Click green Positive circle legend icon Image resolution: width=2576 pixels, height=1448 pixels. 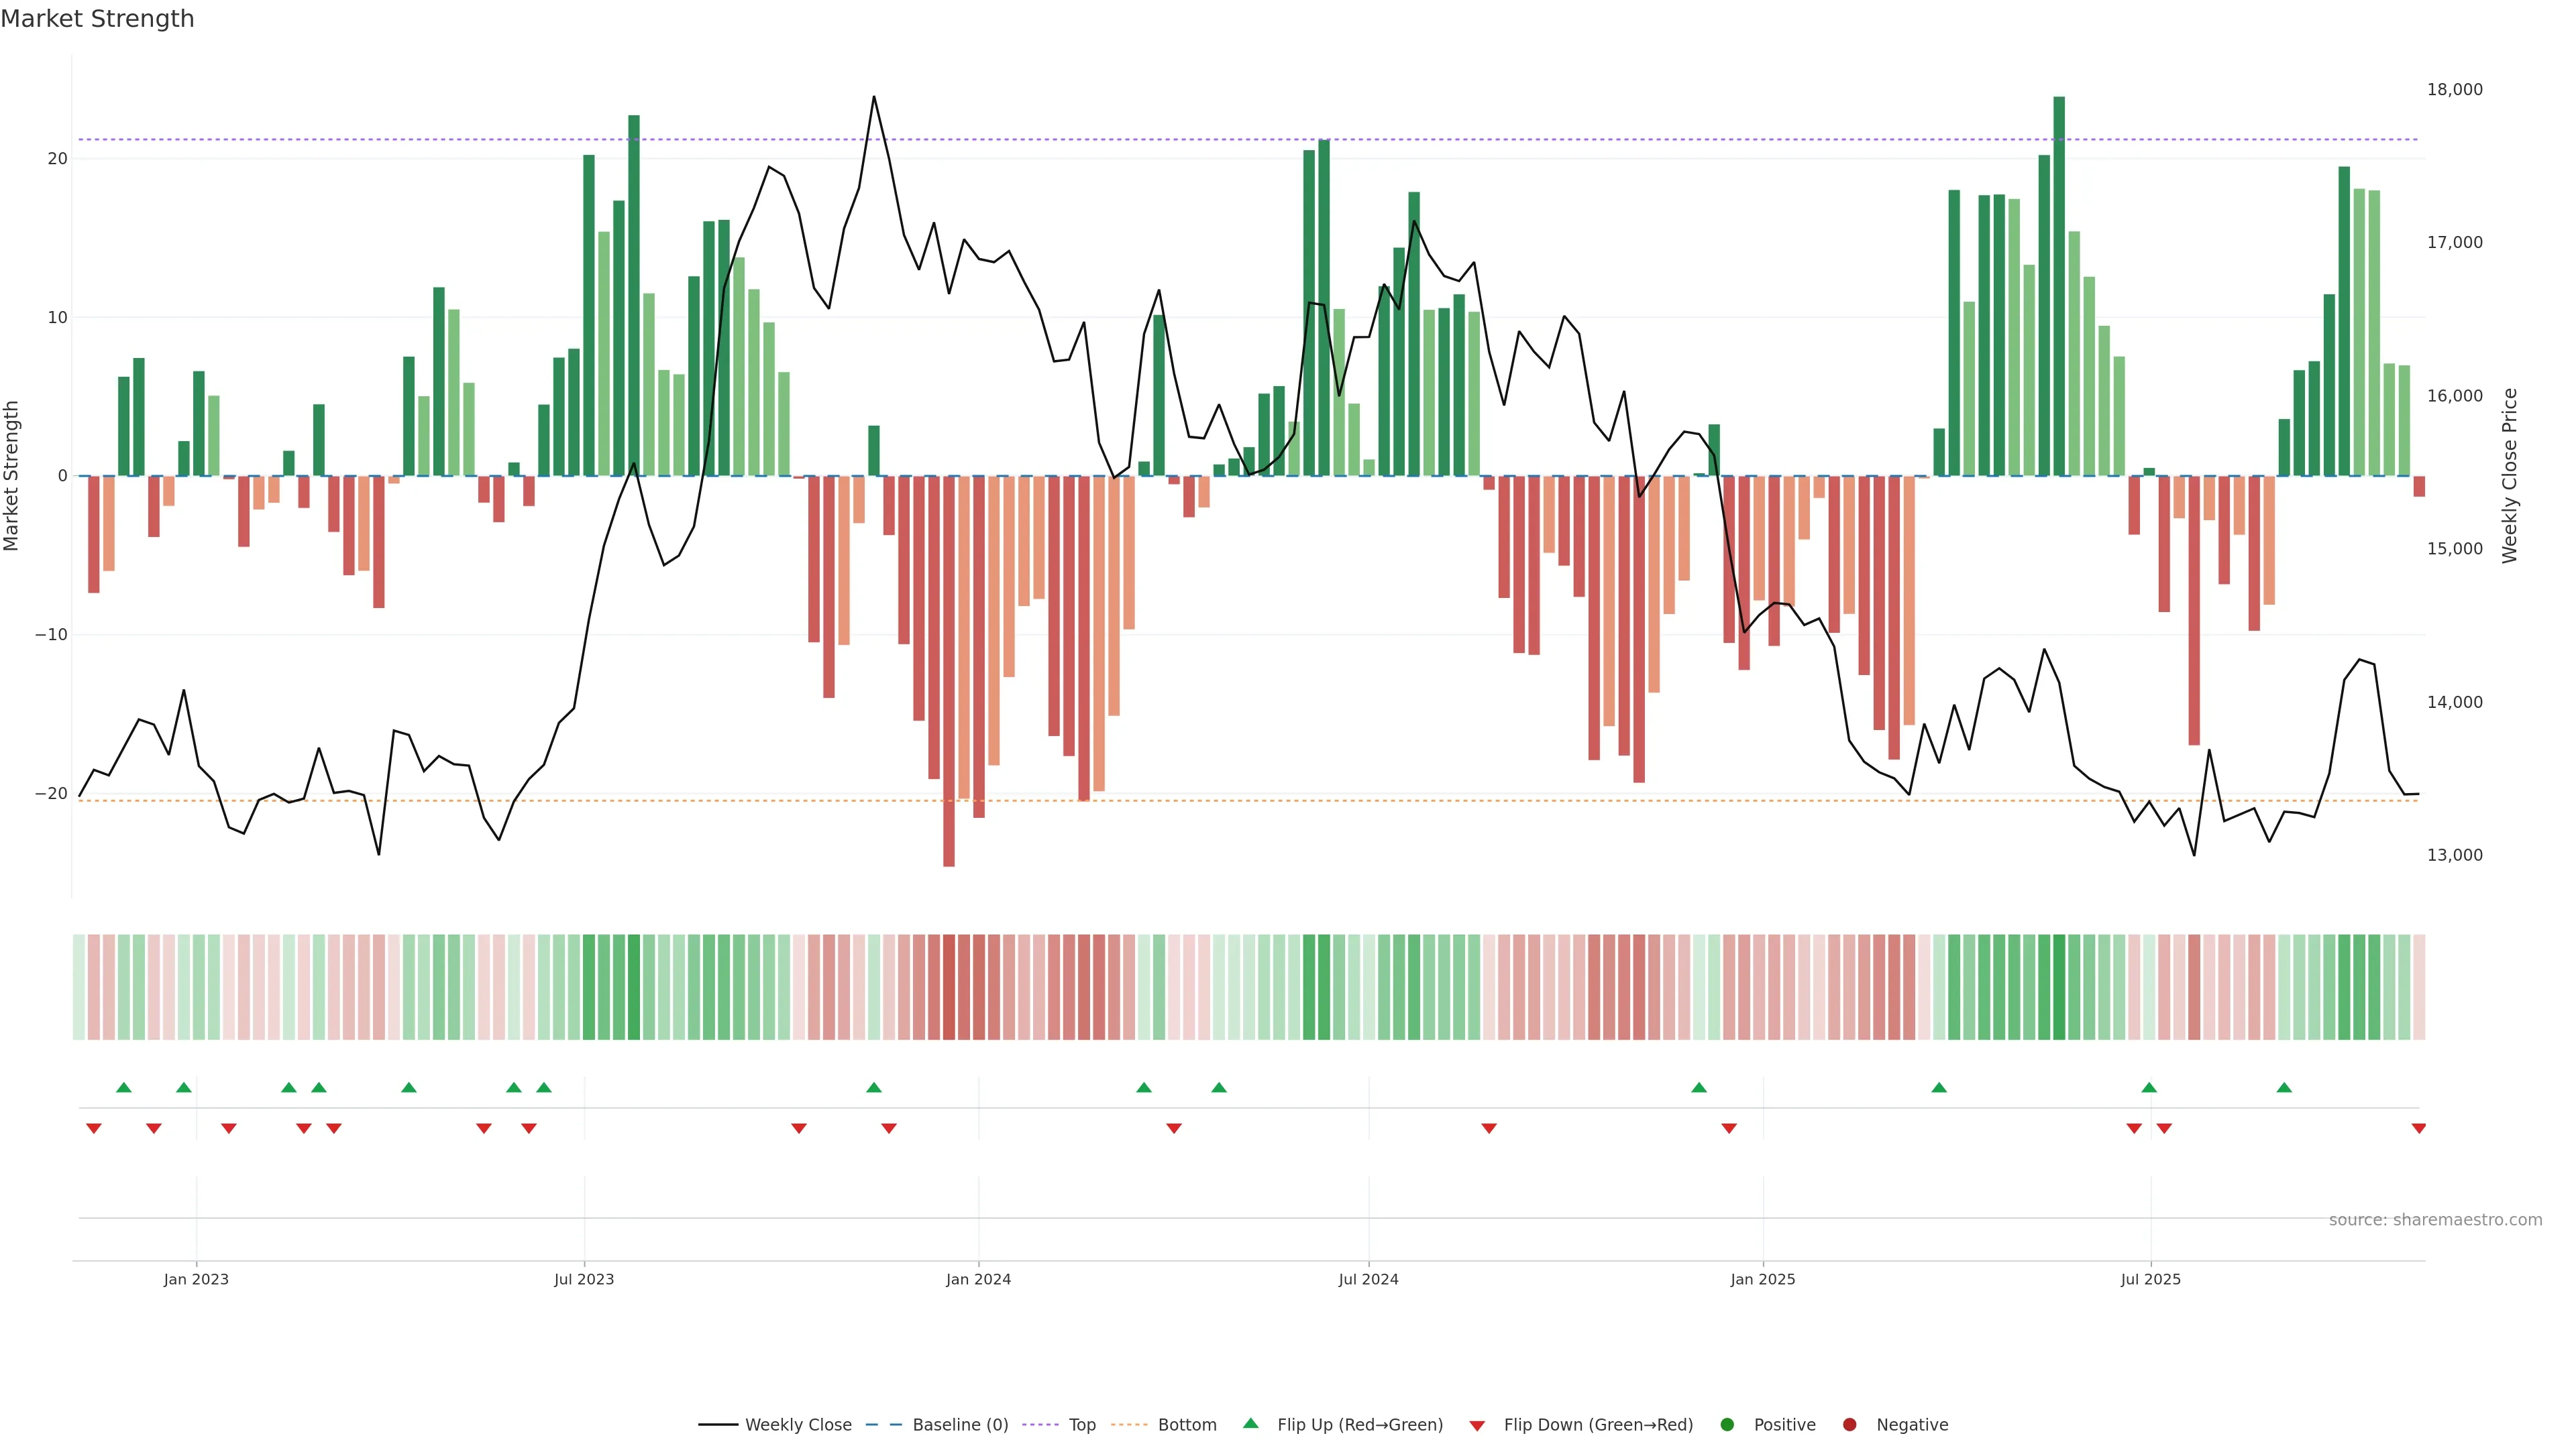(1727, 1424)
